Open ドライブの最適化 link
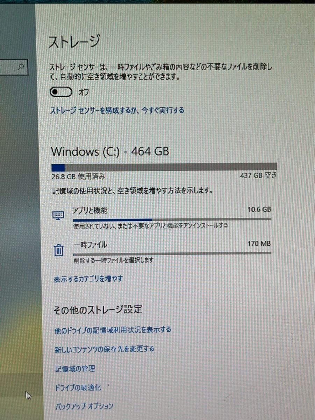 coord(78,387)
